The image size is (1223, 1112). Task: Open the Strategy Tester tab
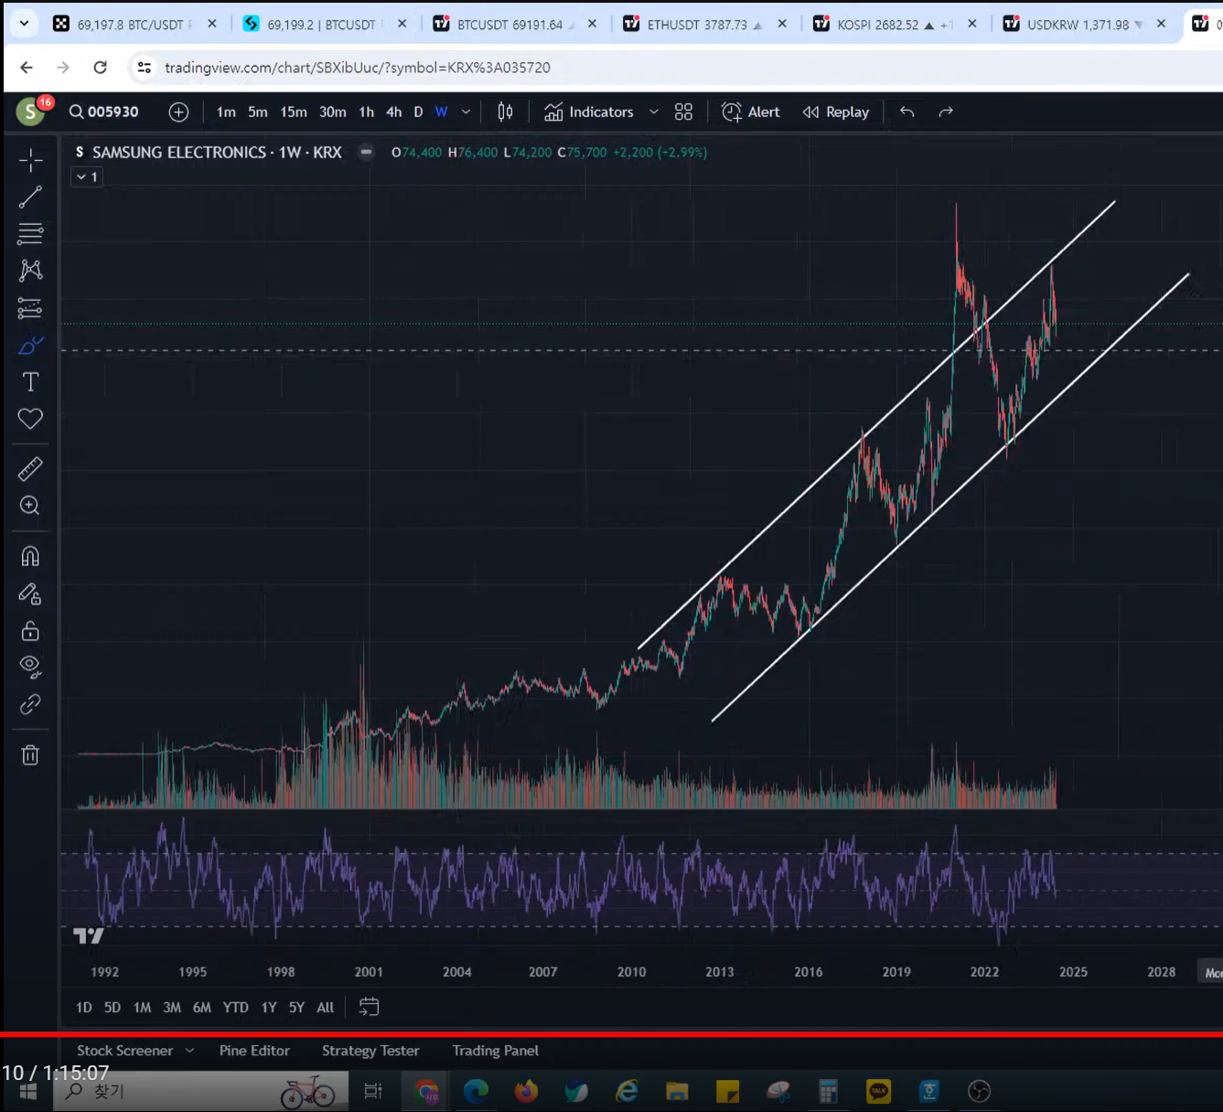click(x=370, y=1051)
